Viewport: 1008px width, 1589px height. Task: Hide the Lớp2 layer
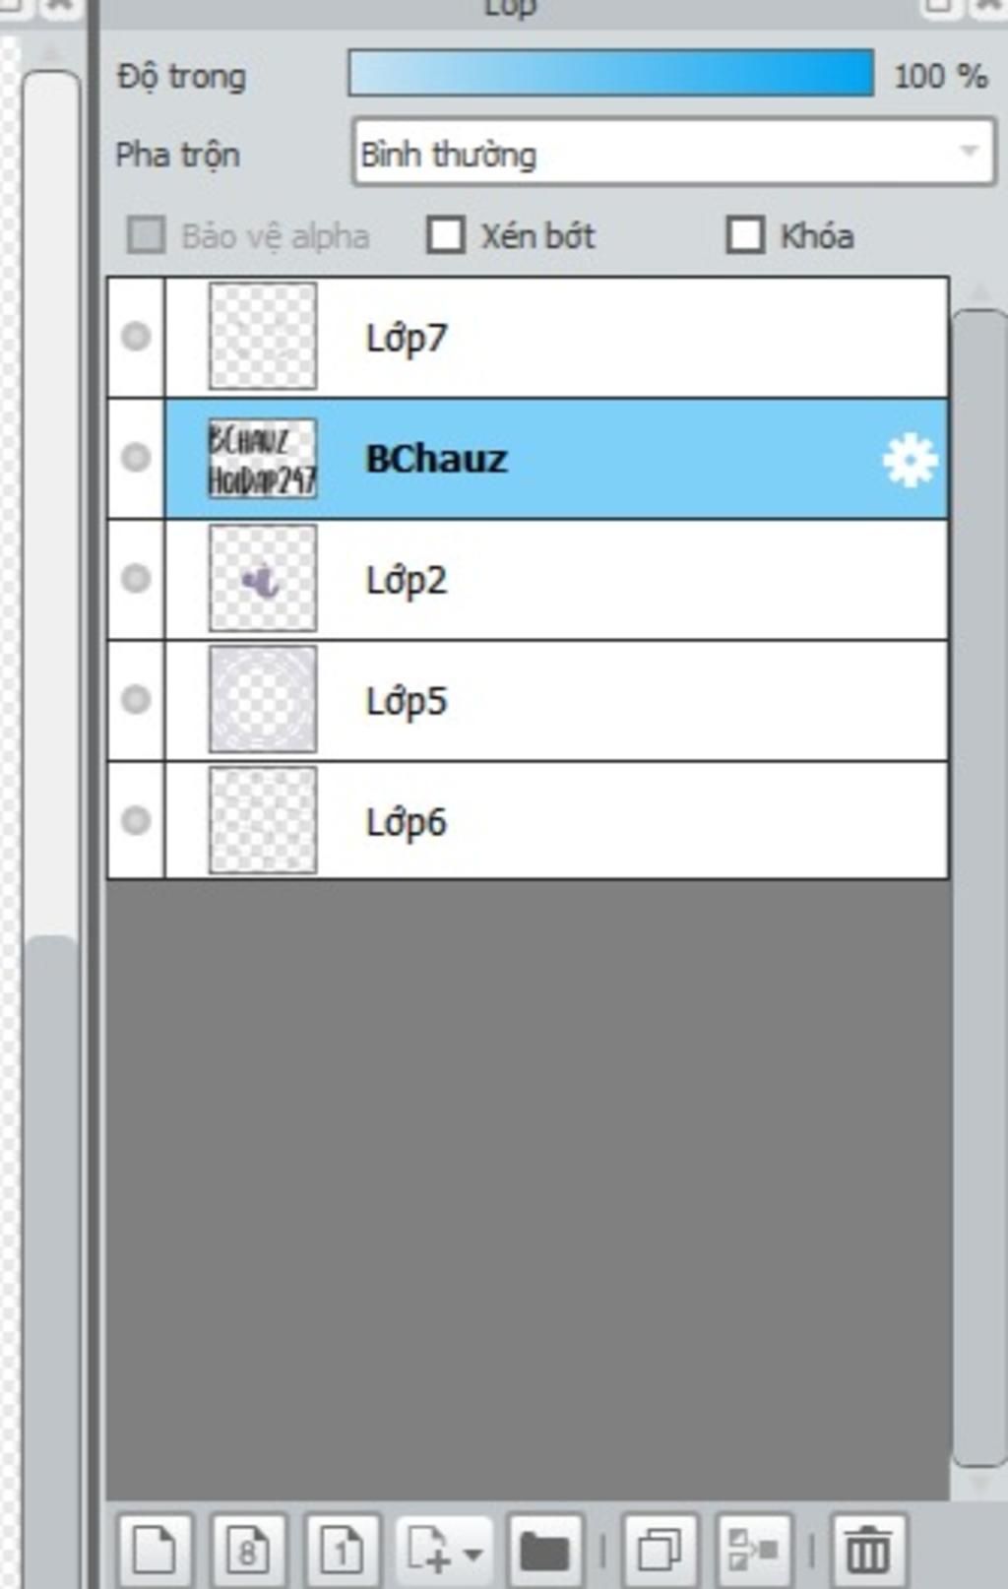point(136,579)
